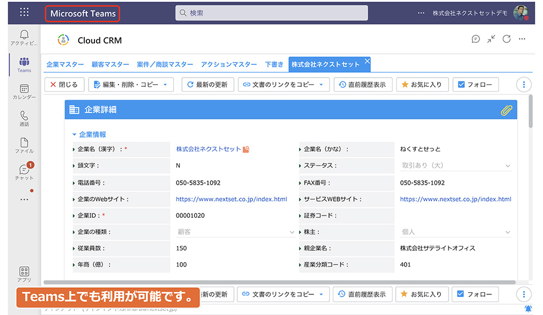Open the 株式会社ネクストセット company name link
Viewport: 543px width, 315px height.
(209, 149)
